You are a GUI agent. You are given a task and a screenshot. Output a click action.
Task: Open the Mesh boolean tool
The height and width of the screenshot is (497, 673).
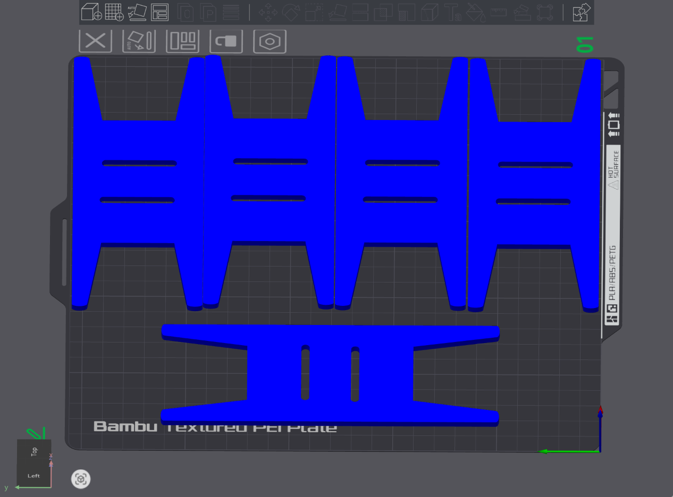pos(383,12)
